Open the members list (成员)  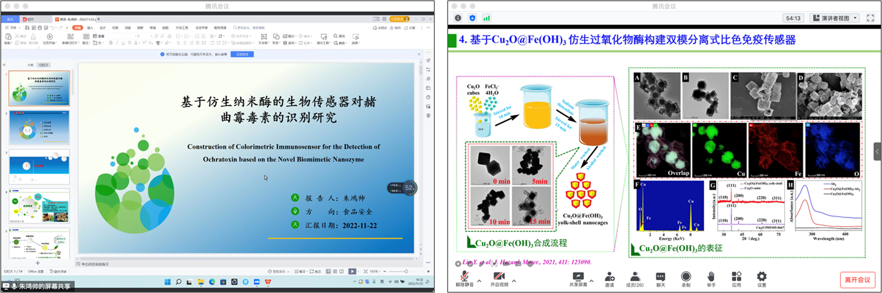(635, 277)
